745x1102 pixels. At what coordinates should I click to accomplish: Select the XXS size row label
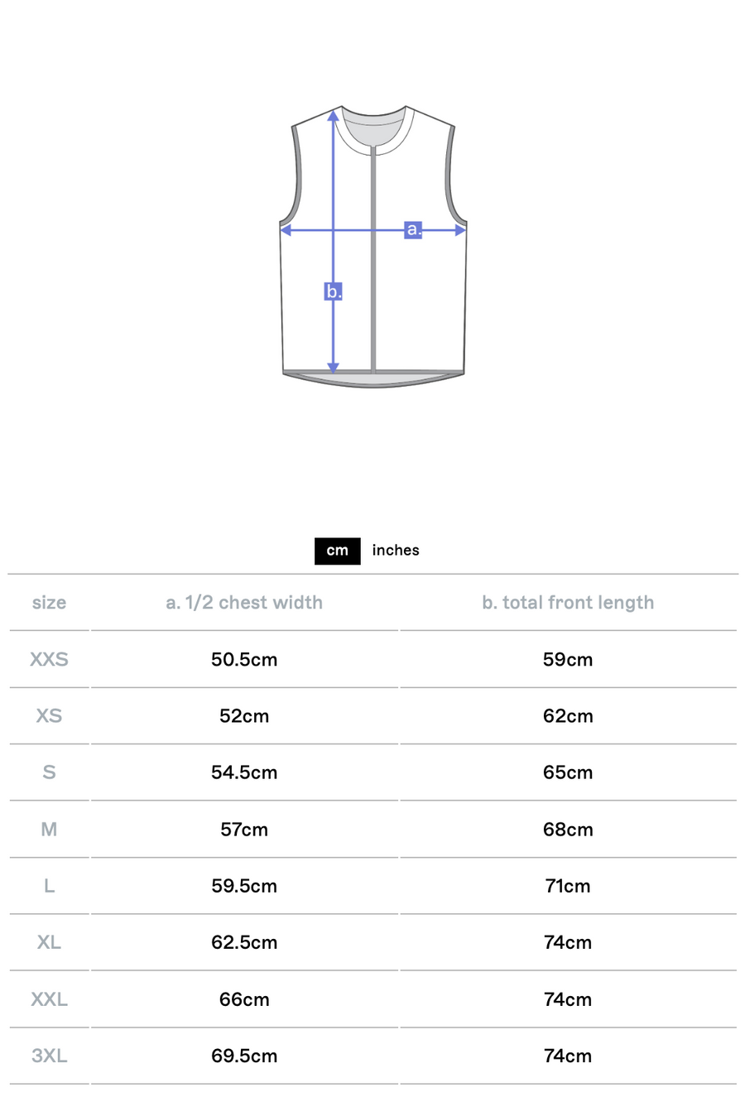click(49, 660)
